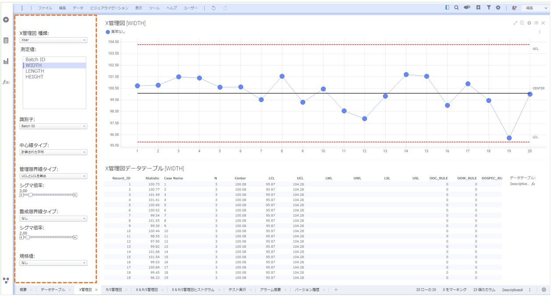Image resolution: width=552 pixels, height=296 pixels.
Task: Open the 中心線タイプ dropdown
Action: pyautogui.click(x=54, y=152)
